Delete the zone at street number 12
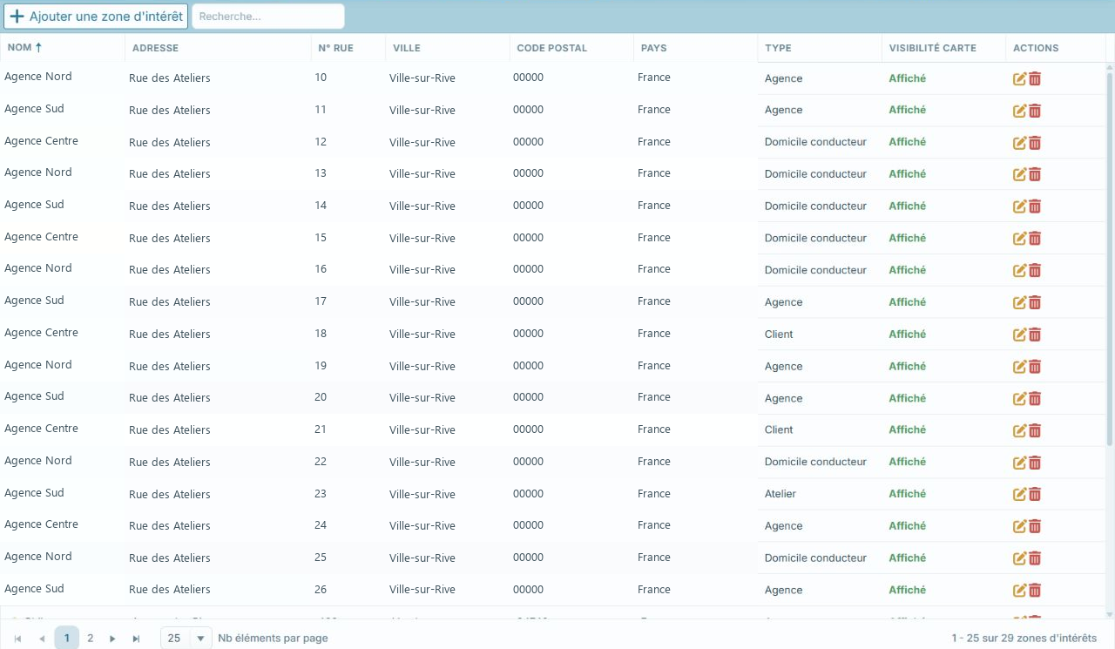 point(1035,143)
